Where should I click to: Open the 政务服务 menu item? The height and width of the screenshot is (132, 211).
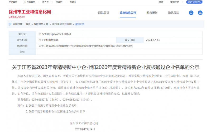click(x=152, y=13)
